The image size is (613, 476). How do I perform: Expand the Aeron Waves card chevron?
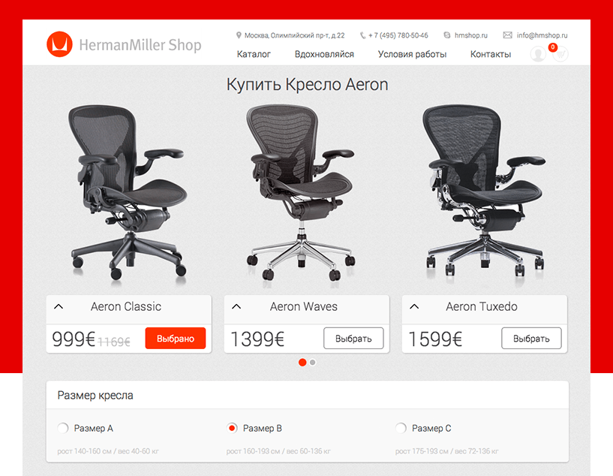[x=236, y=306]
